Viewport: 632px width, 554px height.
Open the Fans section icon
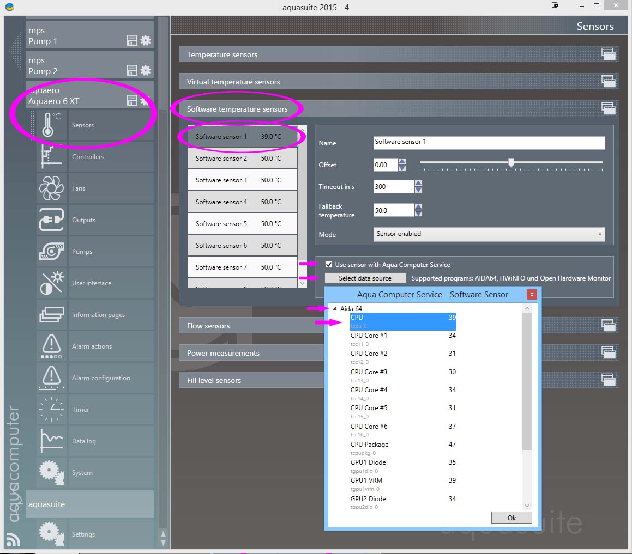(x=52, y=188)
